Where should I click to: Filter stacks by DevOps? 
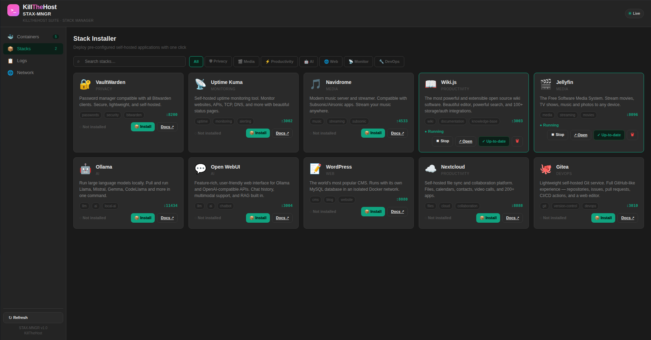[x=389, y=61]
